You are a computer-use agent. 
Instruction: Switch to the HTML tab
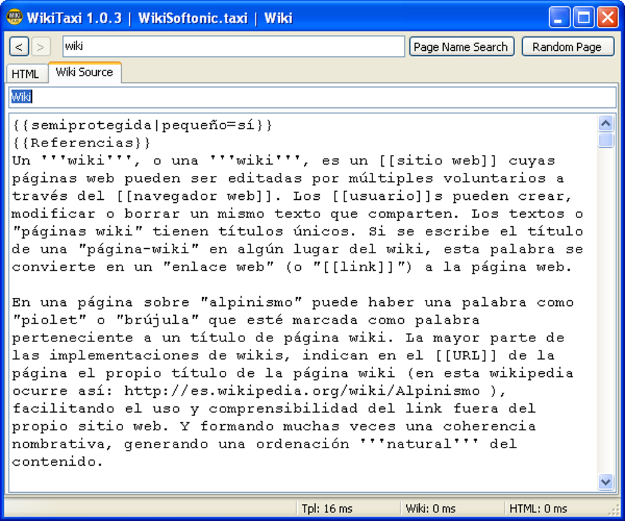pyautogui.click(x=26, y=74)
